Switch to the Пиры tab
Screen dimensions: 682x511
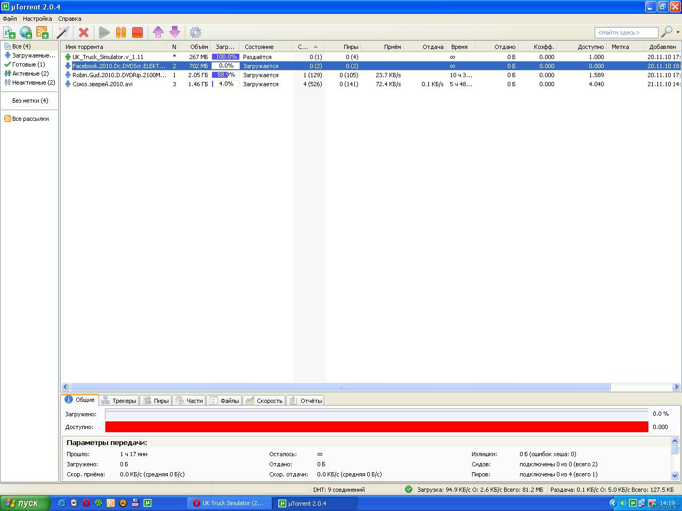(x=156, y=401)
